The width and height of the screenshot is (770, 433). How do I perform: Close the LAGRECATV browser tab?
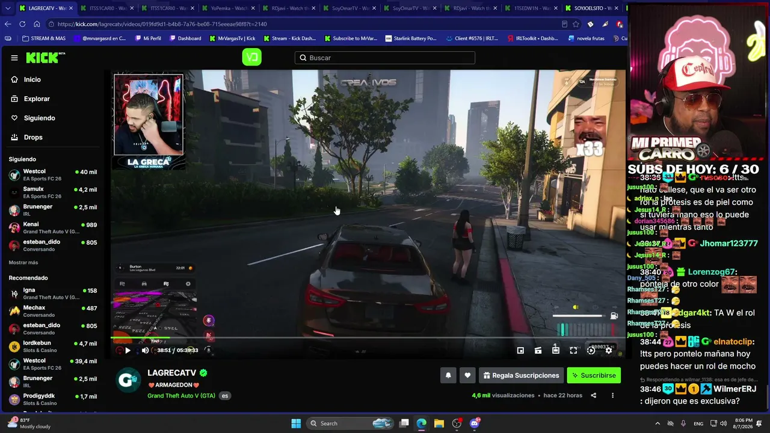click(x=70, y=8)
